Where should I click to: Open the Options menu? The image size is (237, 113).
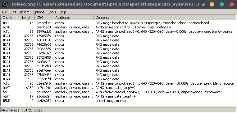[39, 12]
